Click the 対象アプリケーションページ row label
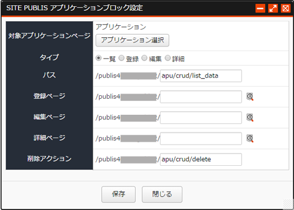The height and width of the screenshot is (210, 294). [49, 36]
